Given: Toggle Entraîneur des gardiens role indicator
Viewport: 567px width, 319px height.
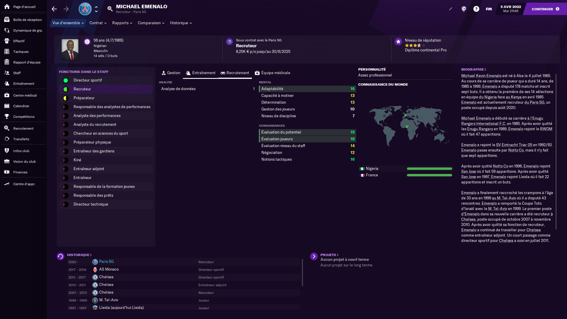Looking at the screenshot, I should point(66,151).
